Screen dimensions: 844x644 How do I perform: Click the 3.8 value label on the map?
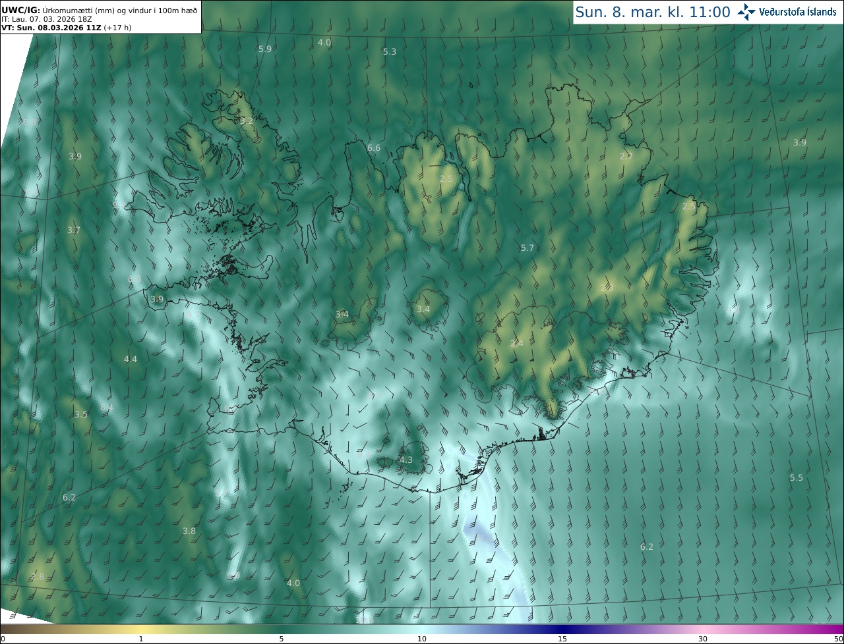tap(189, 531)
